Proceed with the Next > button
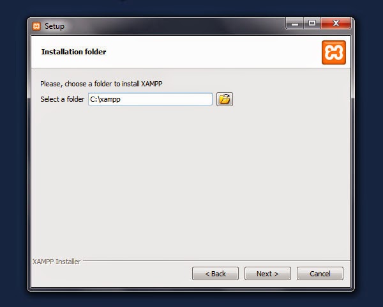This screenshot has width=383, height=307. (267, 274)
